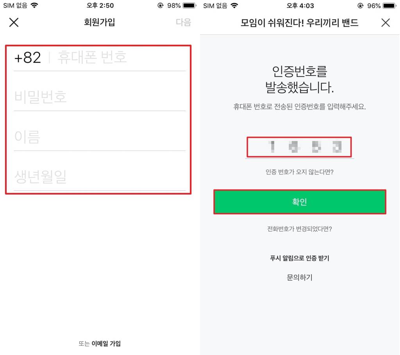Tap the 다음 next button
Screen dimensions: 400x355
coord(184,22)
